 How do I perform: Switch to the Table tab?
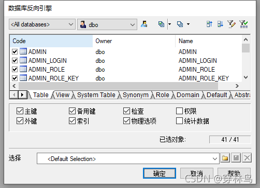tap(41, 95)
